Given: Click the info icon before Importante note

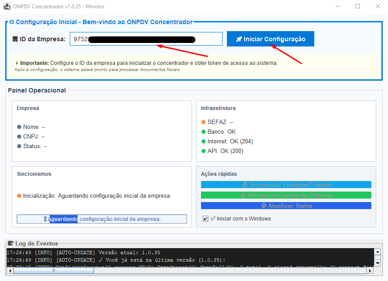Looking at the screenshot, I should [x=17, y=63].
